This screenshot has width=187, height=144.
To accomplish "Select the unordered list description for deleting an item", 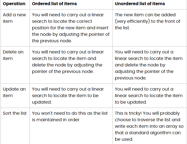I will click(149, 65).
